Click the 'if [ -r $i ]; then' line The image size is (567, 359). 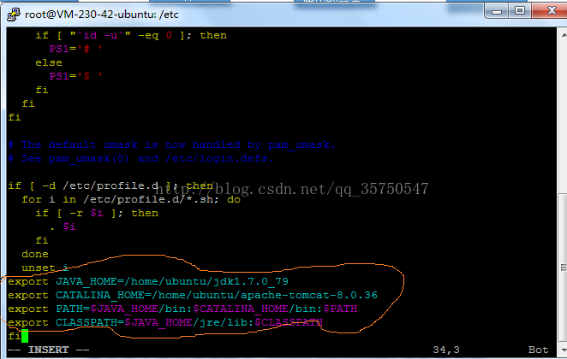(97, 213)
